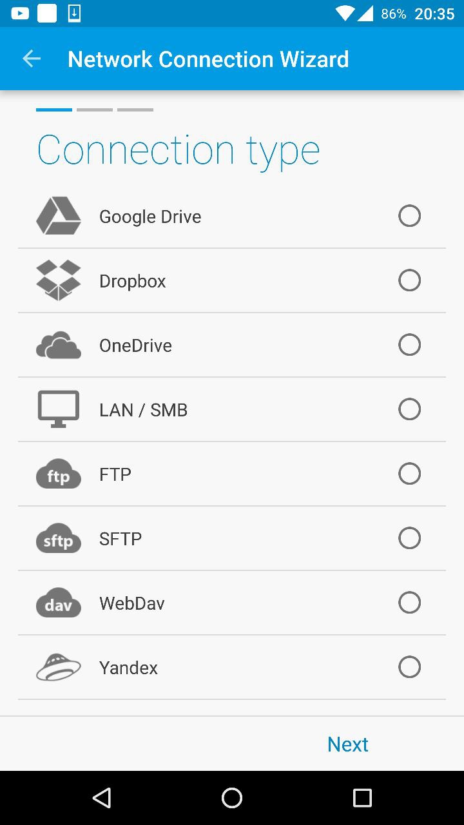Tap the FTP cloud icon
This screenshot has height=825, width=464.
pyautogui.click(x=59, y=474)
